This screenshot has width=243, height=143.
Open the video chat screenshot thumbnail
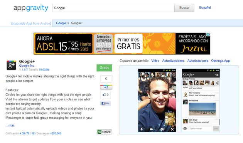pos(157,100)
